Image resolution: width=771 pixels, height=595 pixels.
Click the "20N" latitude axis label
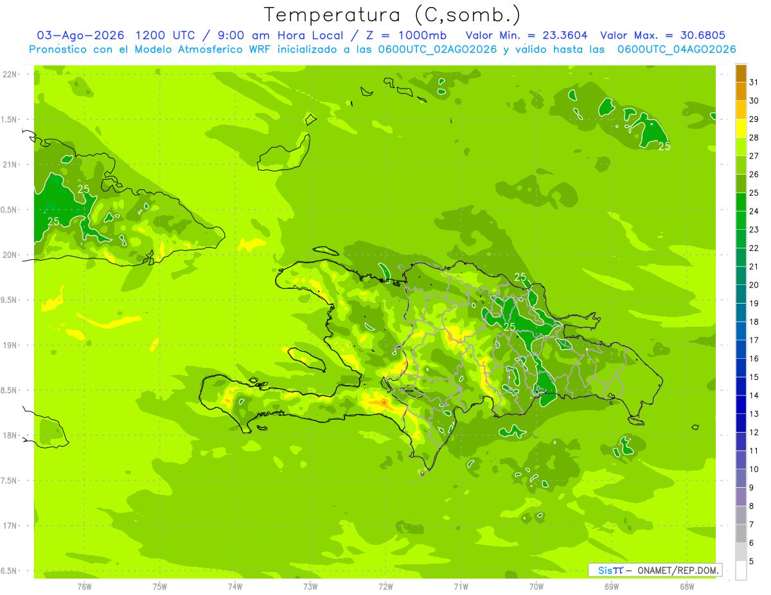pos(10,255)
